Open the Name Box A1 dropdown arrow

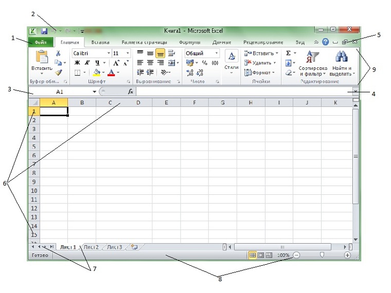[x=94, y=91]
